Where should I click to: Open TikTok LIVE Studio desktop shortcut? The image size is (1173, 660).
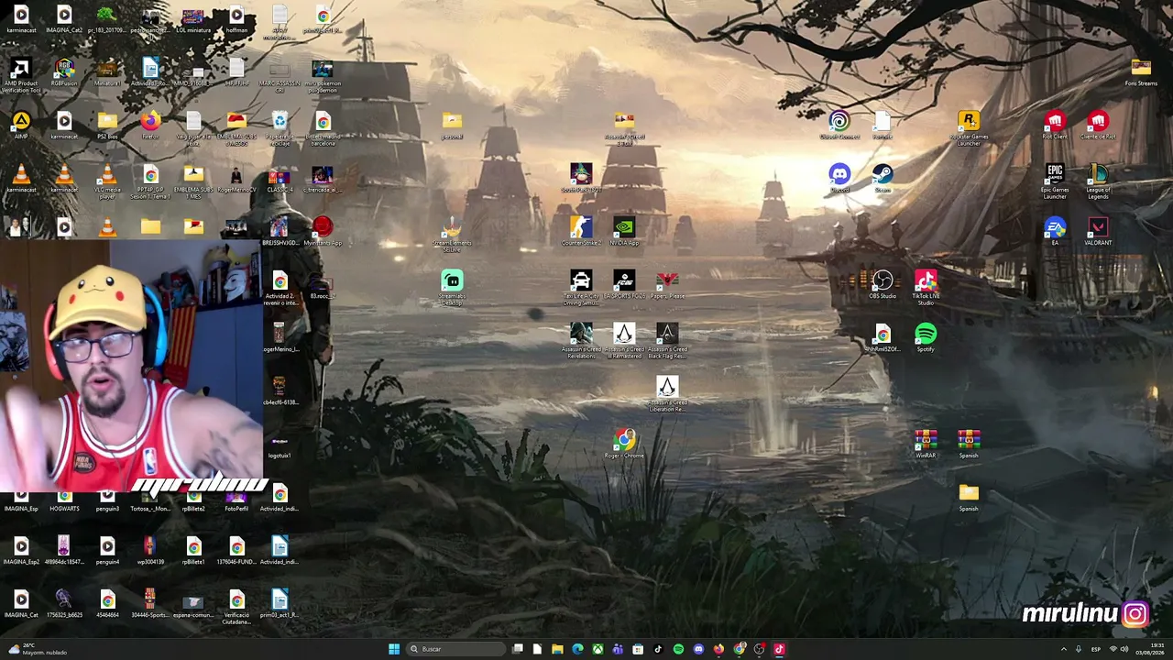coord(926,288)
